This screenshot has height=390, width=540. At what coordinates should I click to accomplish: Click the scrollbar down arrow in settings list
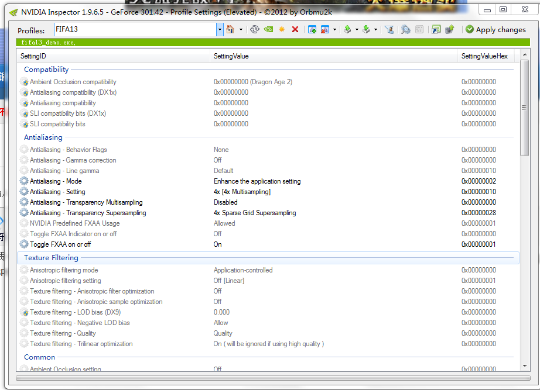click(525, 366)
